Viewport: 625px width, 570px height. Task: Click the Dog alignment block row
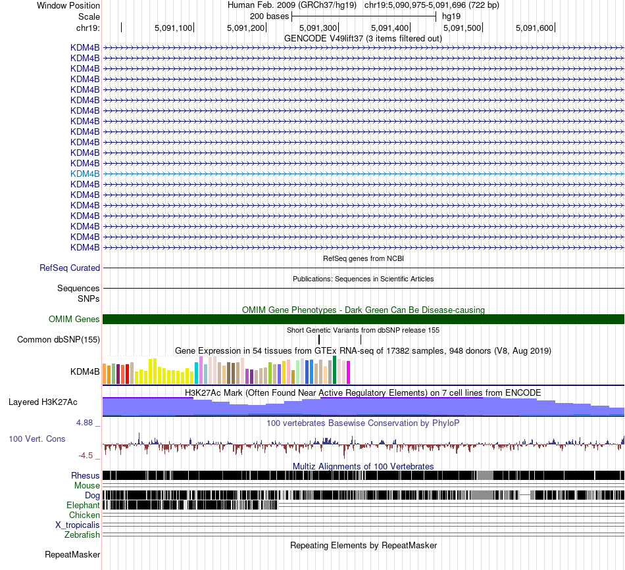click(x=364, y=495)
